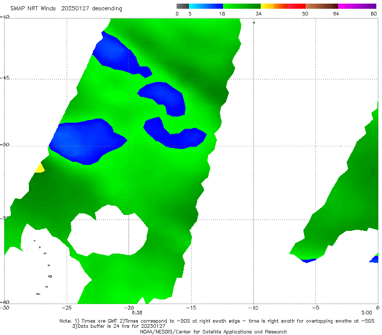Click the '3)Data buffer is 24 hrs' note

[119, 326]
